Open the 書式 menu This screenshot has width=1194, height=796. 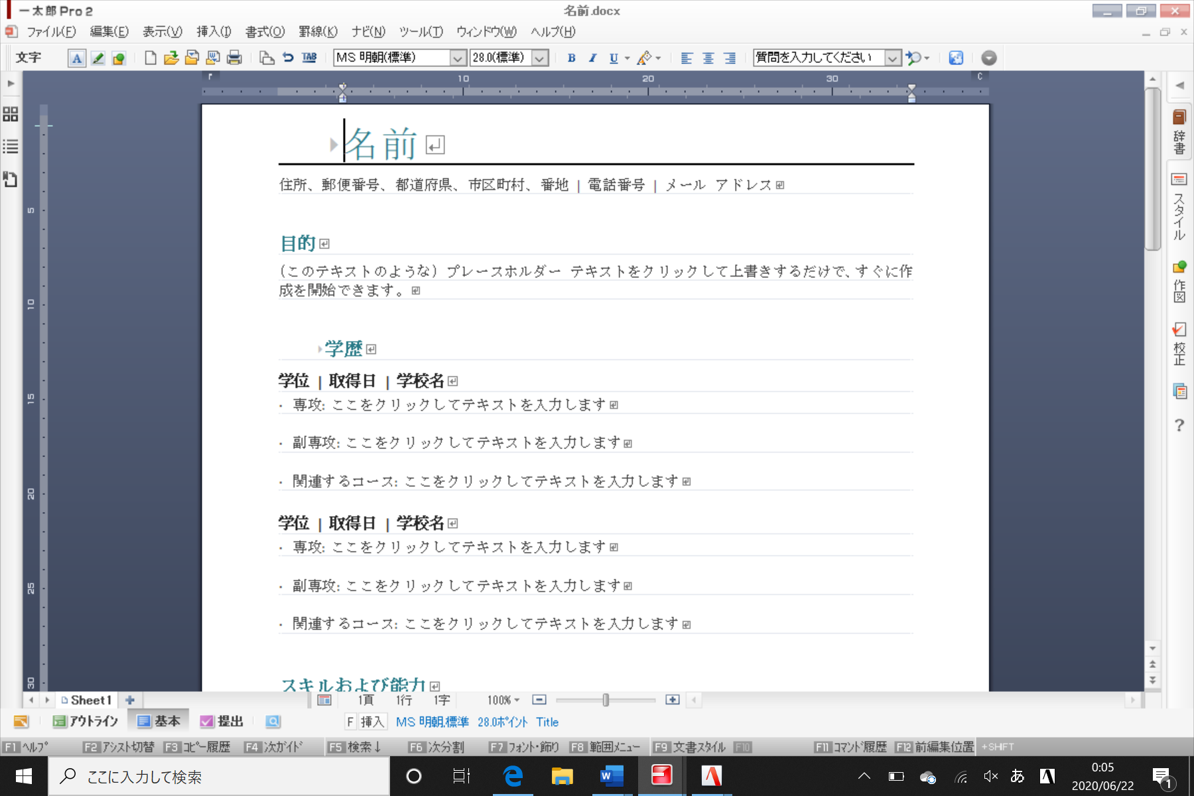tap(265, 32)
